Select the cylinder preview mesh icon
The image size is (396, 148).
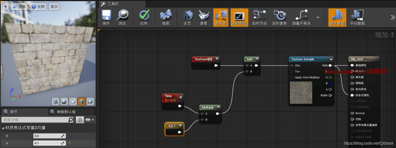point(55,101)
